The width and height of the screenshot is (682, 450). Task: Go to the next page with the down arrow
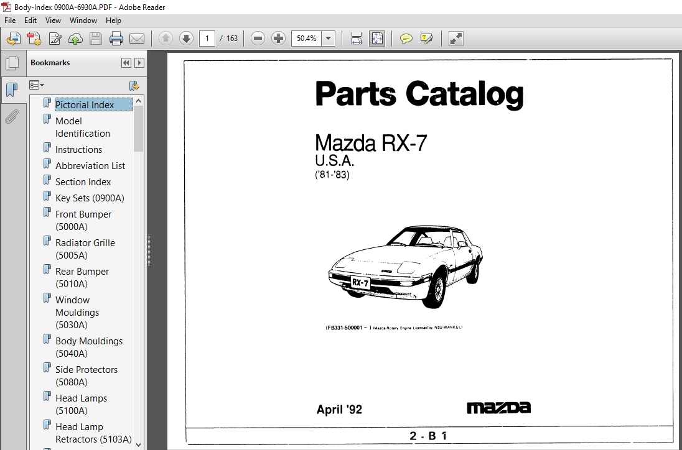(186, 39)
